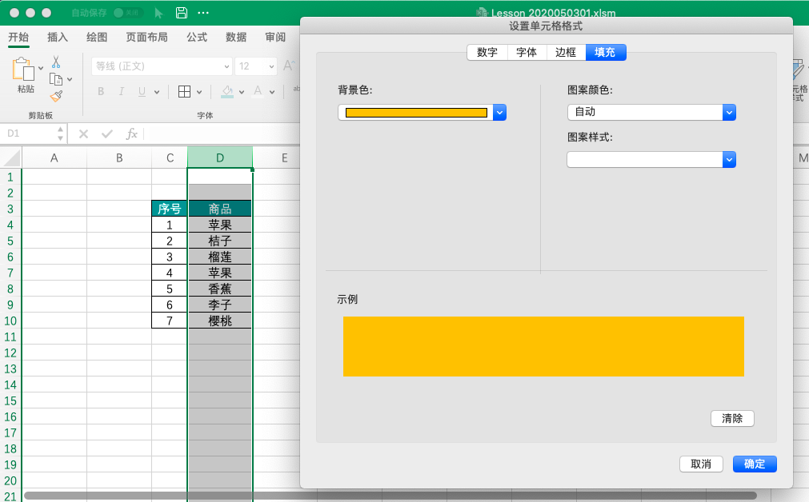Open the more options ellipsis in title bar
This screenshot has width=809, height=502.
tap(204, 13)
